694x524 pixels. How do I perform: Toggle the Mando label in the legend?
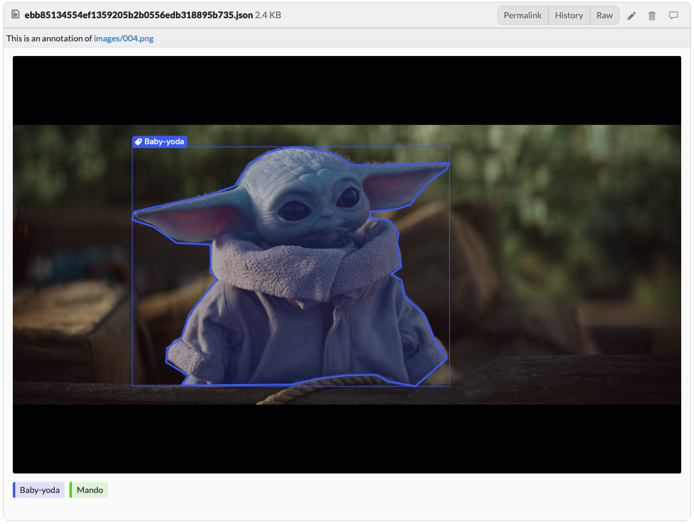(89, 490)
